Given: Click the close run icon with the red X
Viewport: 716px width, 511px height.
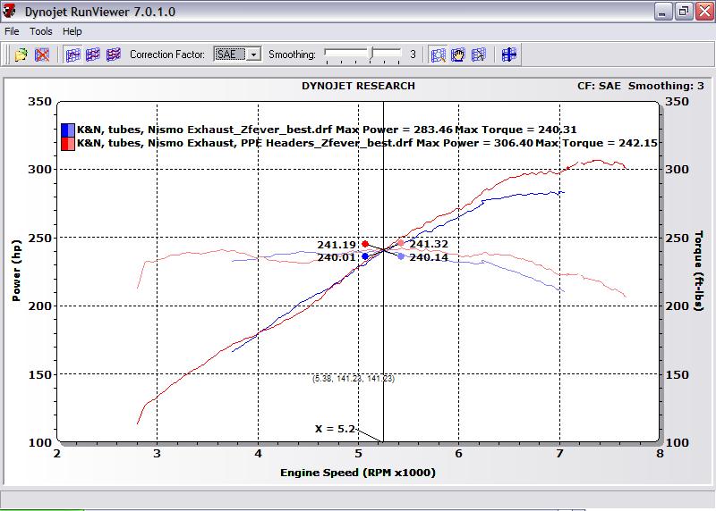Looking at the screenshot, I should (x=42, y=54).
